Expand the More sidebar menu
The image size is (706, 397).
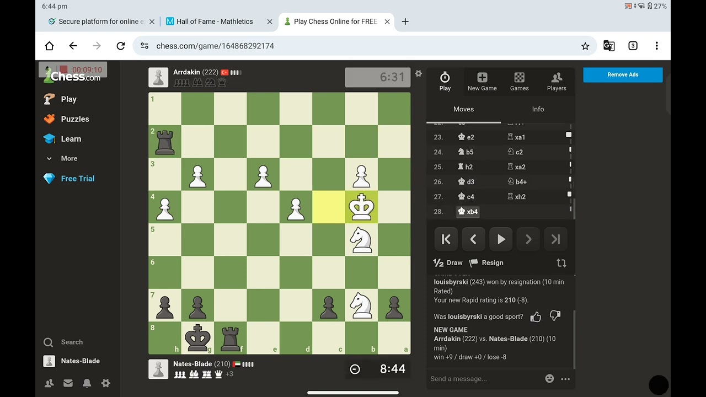62,158
